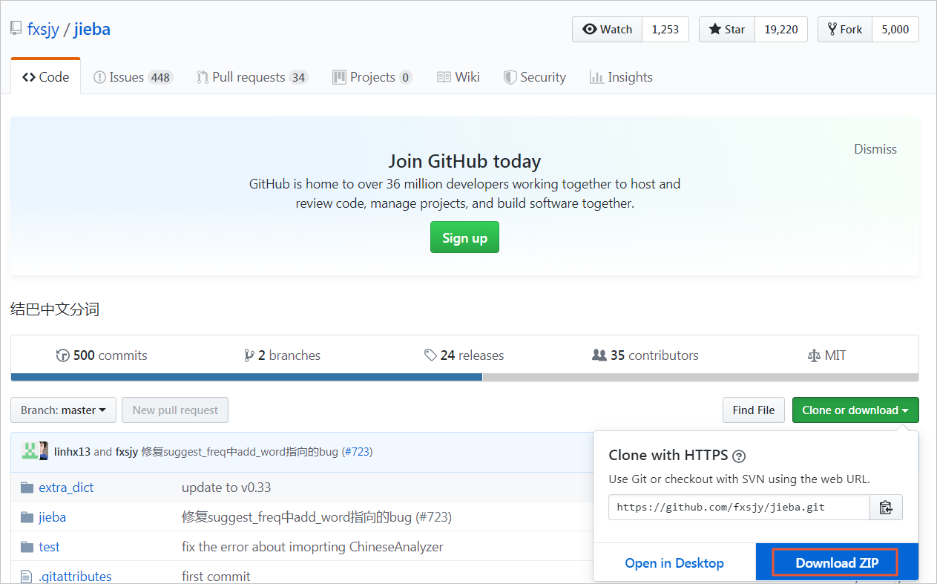Click Open in Desktop
The image size is (937, 584).
pos(674,563)
